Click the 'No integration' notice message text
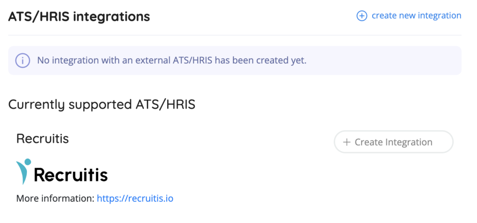 coord(171,61)
